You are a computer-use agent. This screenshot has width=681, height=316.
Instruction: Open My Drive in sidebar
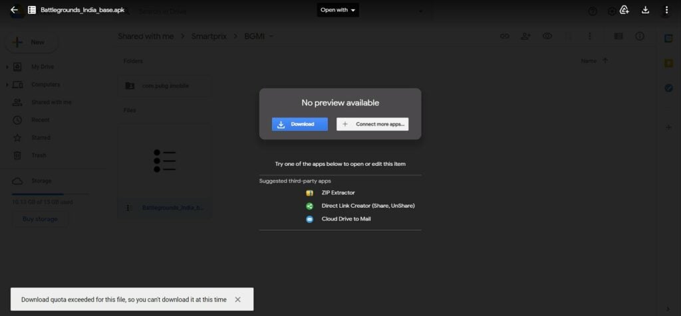tap(42, 67)
